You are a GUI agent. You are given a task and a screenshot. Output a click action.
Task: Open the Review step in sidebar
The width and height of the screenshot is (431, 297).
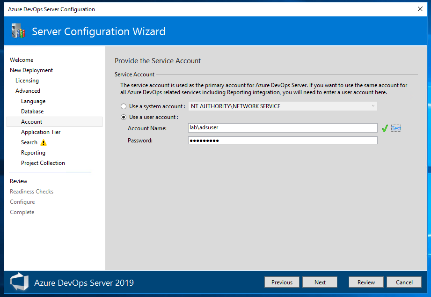pyautogui.click(x=18, y=181)
